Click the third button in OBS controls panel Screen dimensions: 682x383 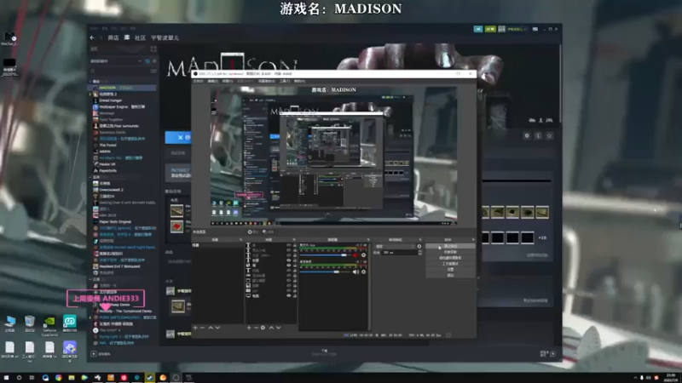tap(450, 258)
